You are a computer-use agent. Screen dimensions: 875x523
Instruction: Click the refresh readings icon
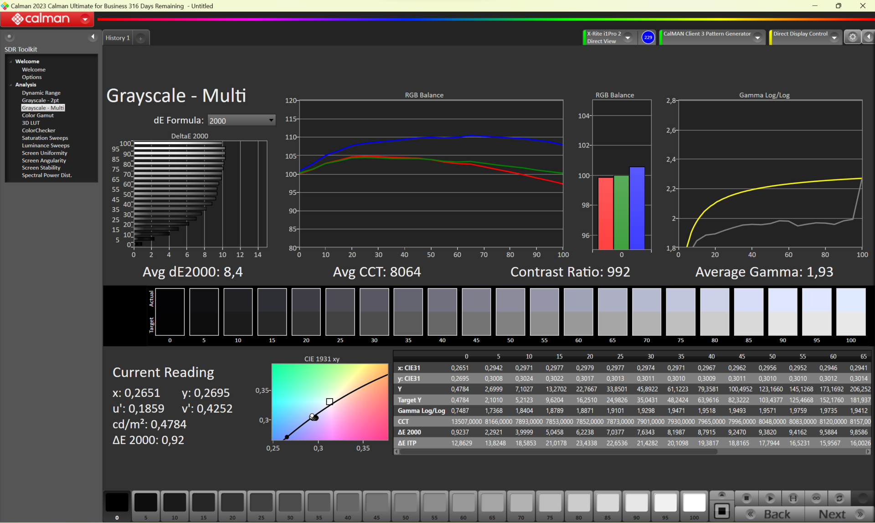tap(839, 498)
